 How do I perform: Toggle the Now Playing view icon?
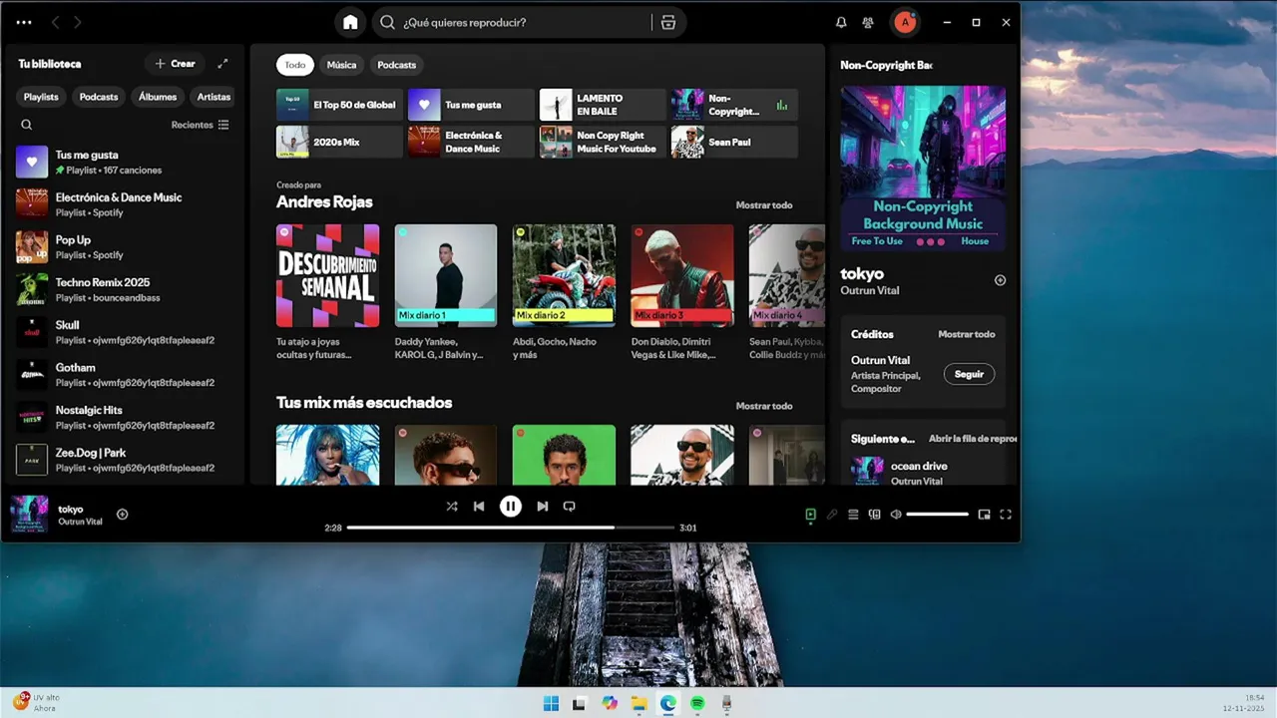[810, 515]
